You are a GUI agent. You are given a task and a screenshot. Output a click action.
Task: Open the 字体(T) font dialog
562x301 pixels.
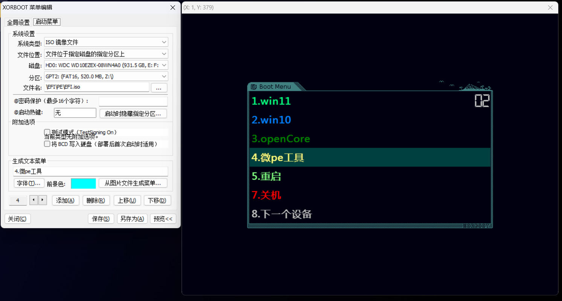click(x=29, y=183)
